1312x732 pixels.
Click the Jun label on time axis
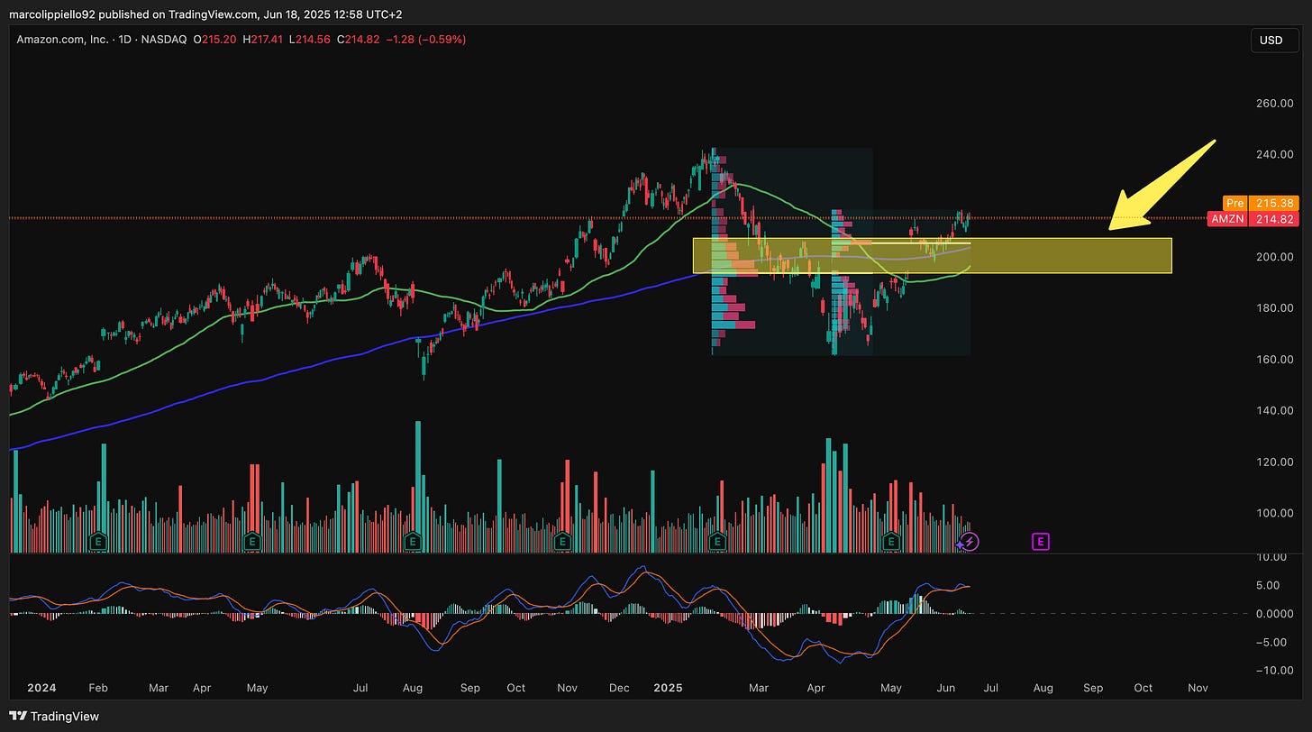click(946, 688)
